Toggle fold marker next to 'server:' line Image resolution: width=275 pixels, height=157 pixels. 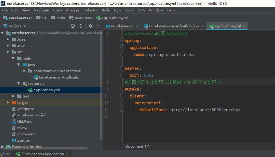(x=122, y=69)
